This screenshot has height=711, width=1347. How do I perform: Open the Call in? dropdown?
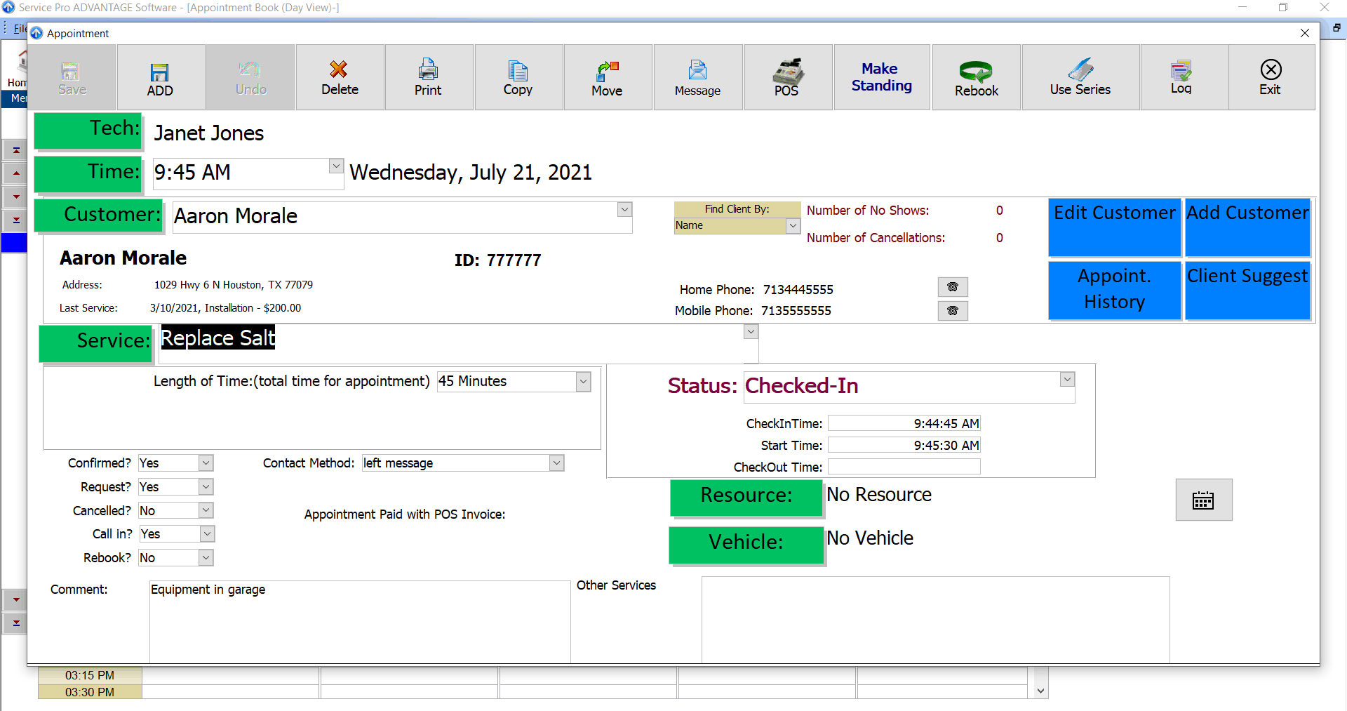pos(207,534)
